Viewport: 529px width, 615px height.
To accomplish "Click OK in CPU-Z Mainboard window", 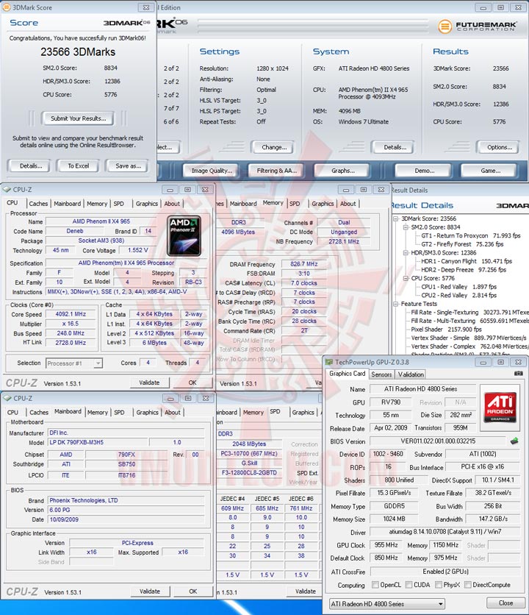I will (x=192, y=591).
